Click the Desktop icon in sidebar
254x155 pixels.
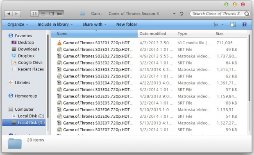point(14,43)
